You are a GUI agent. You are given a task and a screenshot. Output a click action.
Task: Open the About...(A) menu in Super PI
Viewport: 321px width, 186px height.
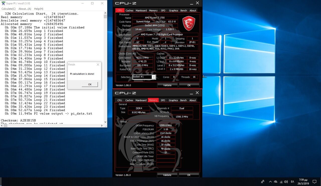click(25, 9)
